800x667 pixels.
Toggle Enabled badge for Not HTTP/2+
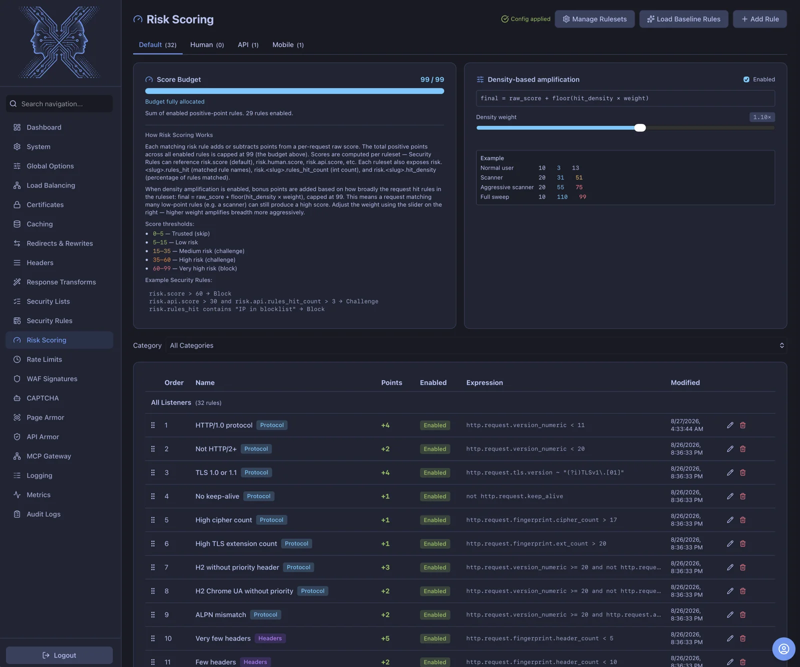[434, 449]
